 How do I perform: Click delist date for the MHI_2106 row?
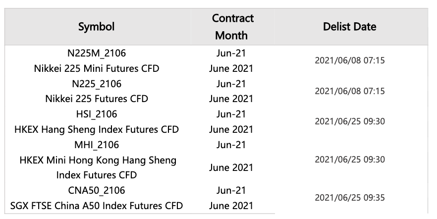tap(350, 160)
